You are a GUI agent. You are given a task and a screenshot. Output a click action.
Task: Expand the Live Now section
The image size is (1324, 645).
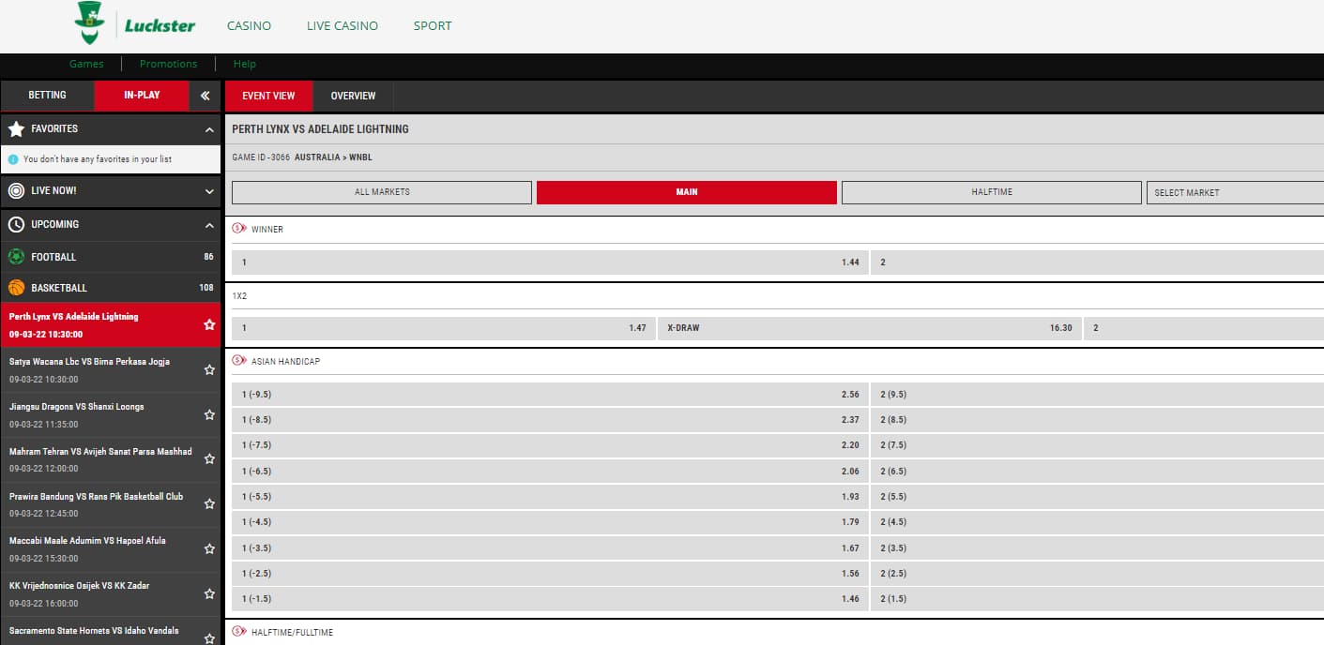[x=209, y=191]
